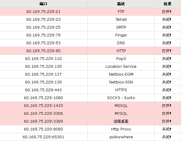Select the 60.169.75.229:79 Finger port
The height and width of the screenshot is (141, 181).
[x=44, y=35]
